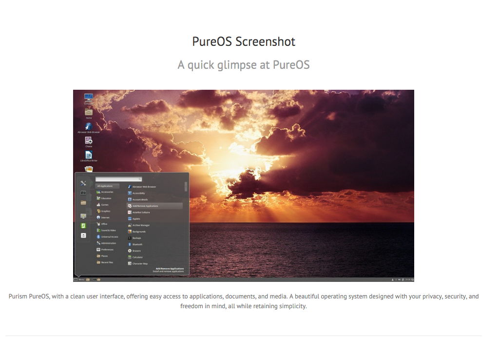
Task: Click the "A quick glimpse at PureOS" subtitle
Action: (244, 65)
